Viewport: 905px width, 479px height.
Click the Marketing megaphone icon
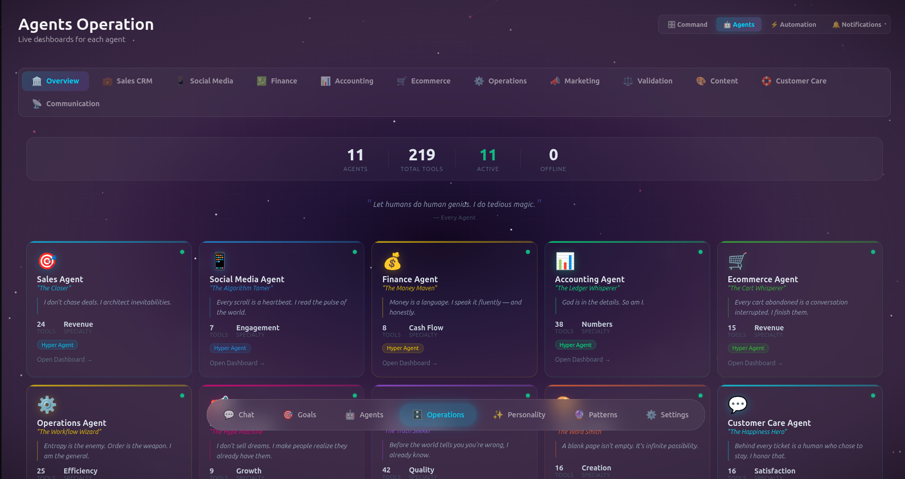(555, 81)
